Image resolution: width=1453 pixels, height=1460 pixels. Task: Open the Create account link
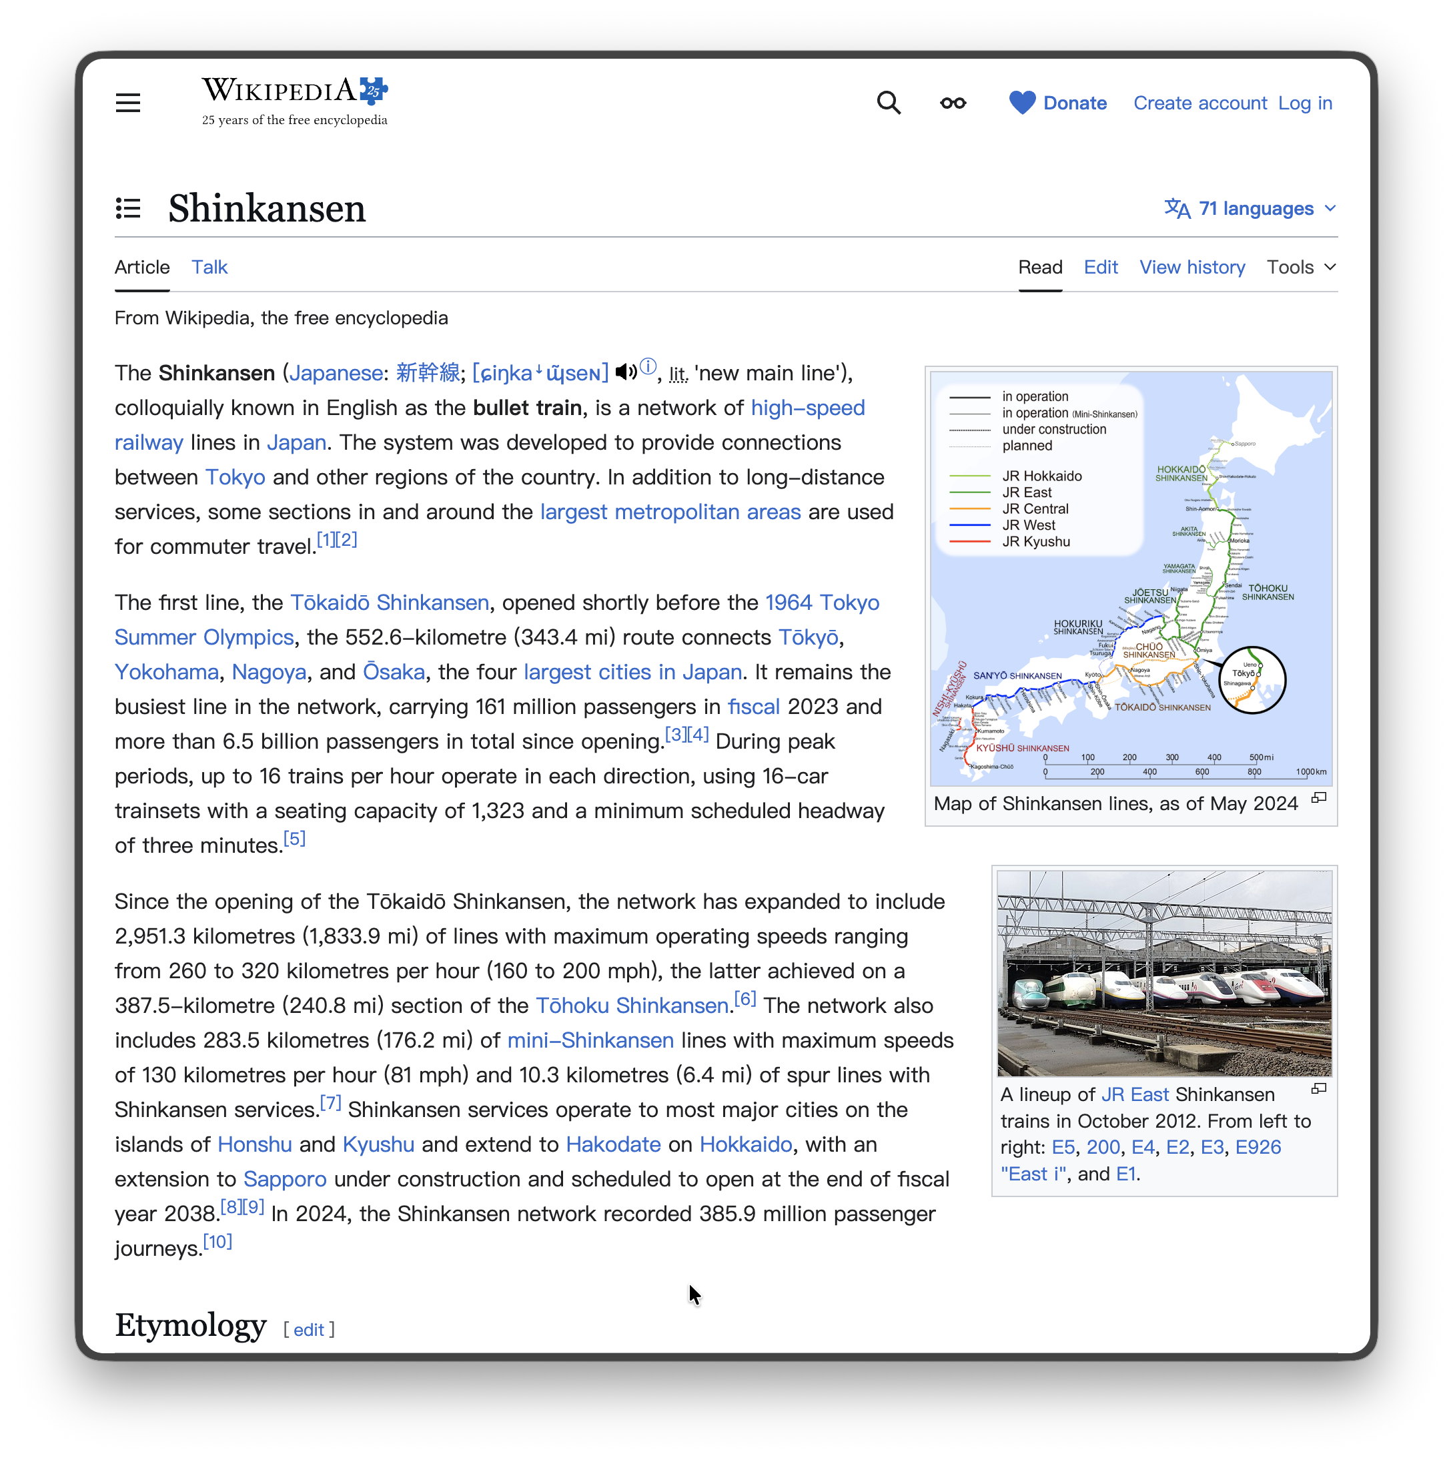(1200, 103)
